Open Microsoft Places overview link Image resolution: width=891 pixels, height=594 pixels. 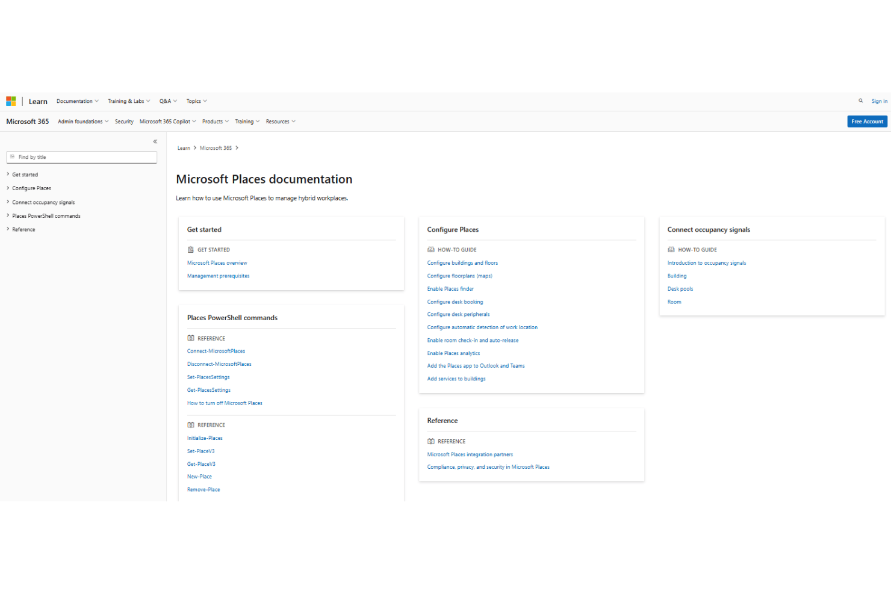(x=217, y=263)
